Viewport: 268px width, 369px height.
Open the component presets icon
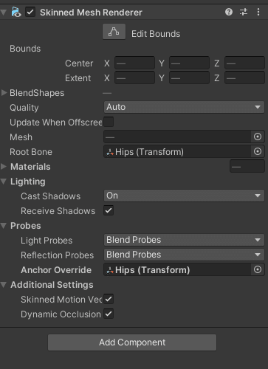pyautogui.click(x=244, y=12)
